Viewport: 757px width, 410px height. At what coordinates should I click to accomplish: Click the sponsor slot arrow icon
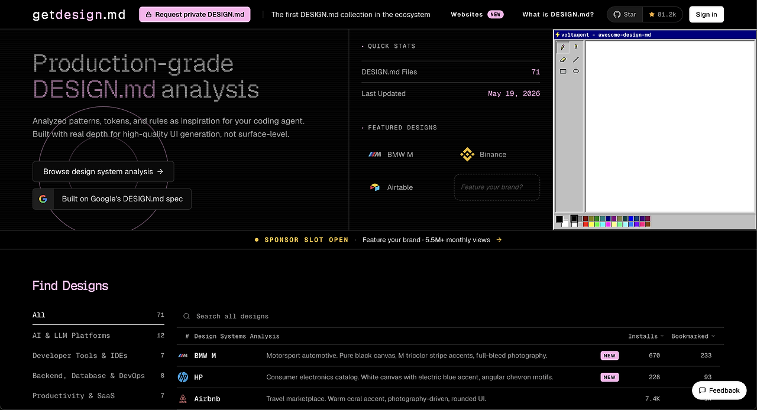click(499, 240)
